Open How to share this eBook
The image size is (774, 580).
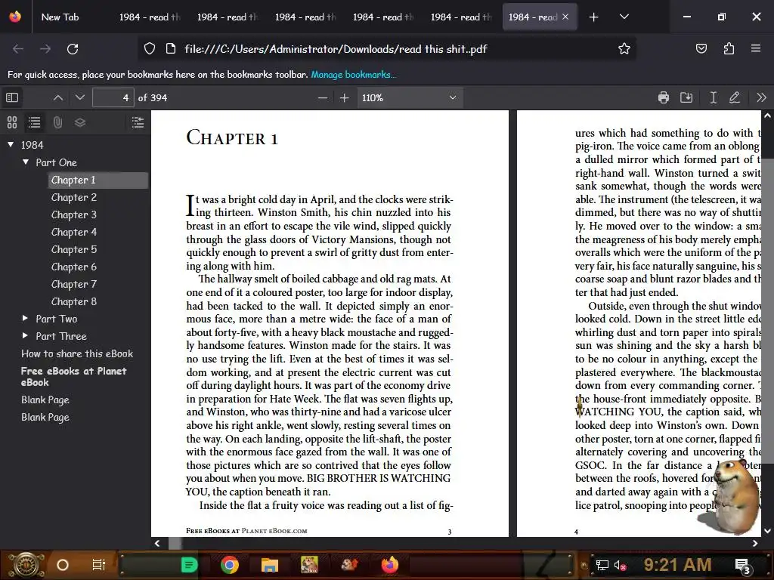pyautogui.click(x=77, y=353)
